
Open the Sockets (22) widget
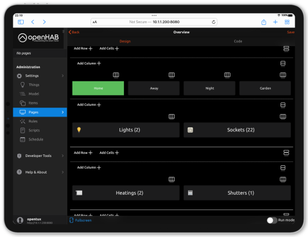point(237,130)
